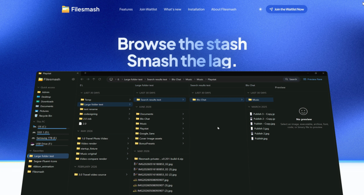Click the zip icon of filesmash-private build file
This screenshot has height=195, width=364.
coord(136,159)
